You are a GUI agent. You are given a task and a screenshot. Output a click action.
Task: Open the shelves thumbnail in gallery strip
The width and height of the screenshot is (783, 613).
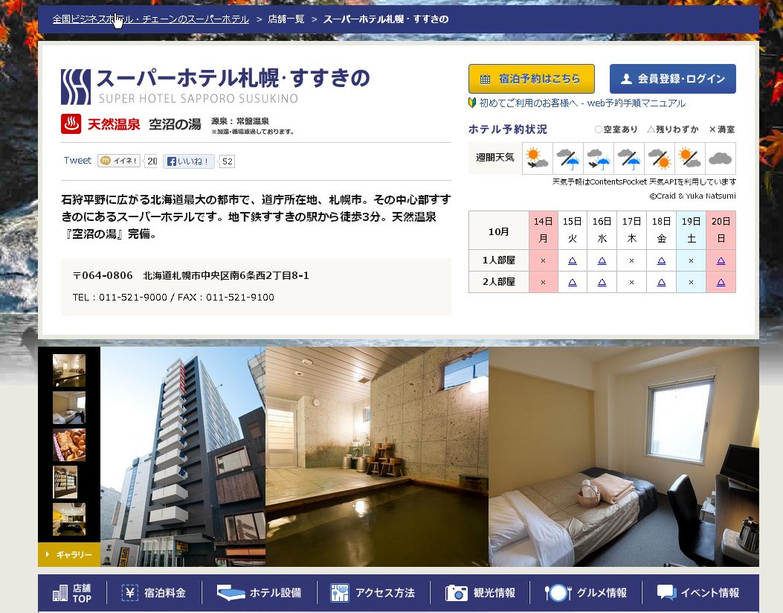pos(65,482)
